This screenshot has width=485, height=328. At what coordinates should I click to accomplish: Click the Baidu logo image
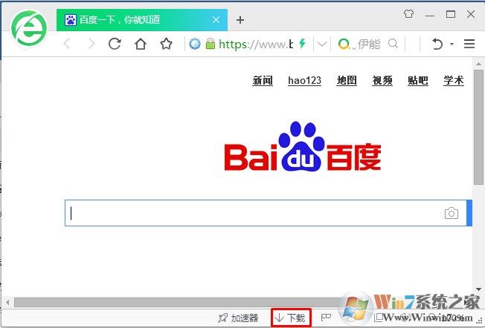(303, 146)
